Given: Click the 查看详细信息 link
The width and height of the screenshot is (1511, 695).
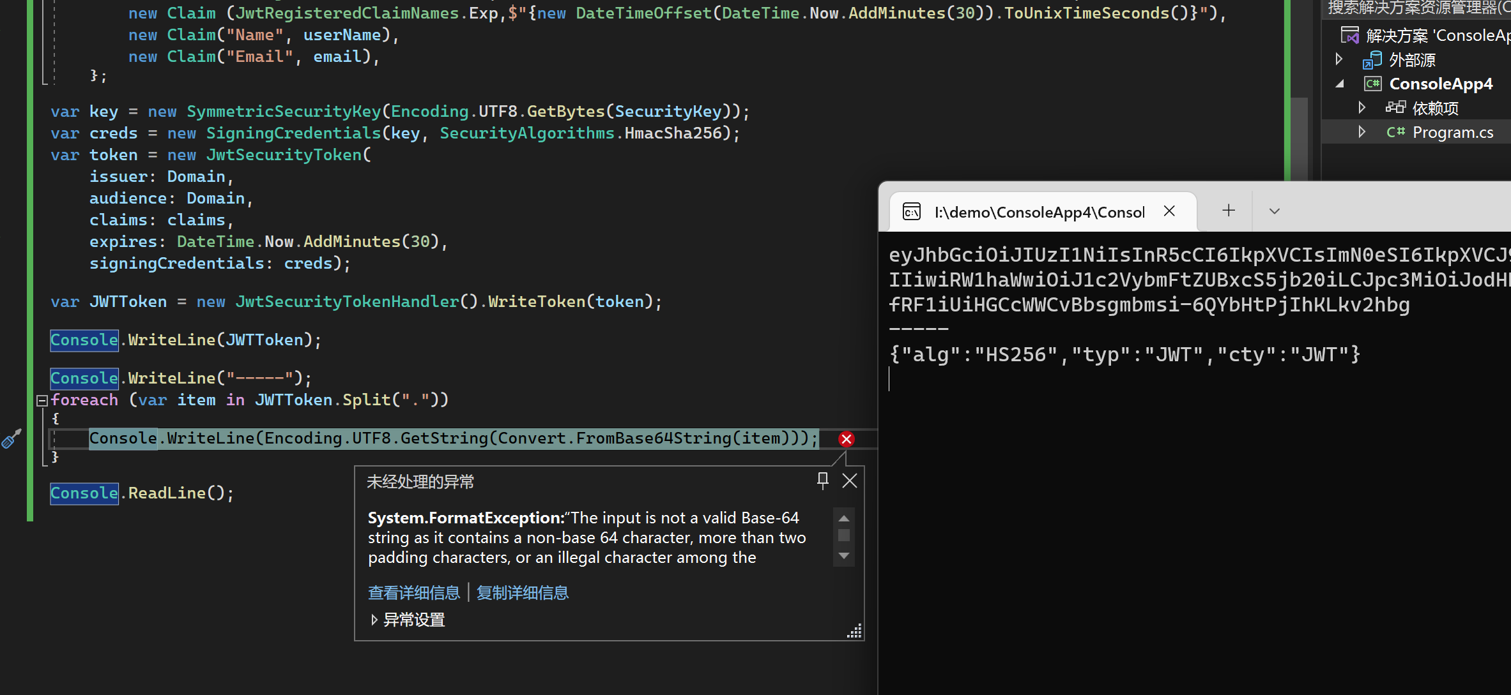Looking at the screenshot, I should pos(414,593).
